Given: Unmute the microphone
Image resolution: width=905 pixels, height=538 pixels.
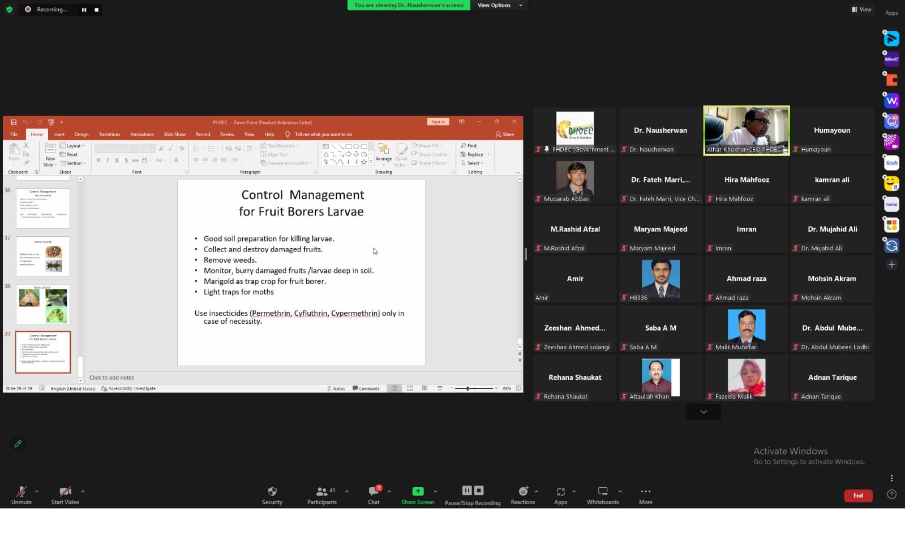Looking at the screenshot, I should [22, 491].
